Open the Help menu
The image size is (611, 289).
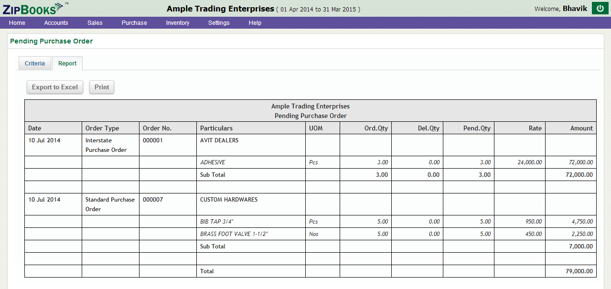pos(255,23)
